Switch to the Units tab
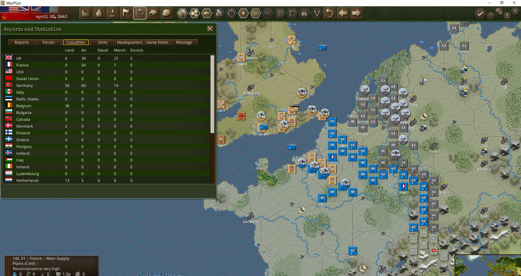 (x=103, y=42)
